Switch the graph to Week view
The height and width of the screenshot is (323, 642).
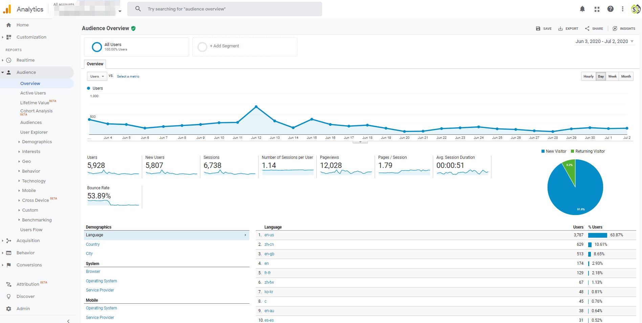(612, 77)
